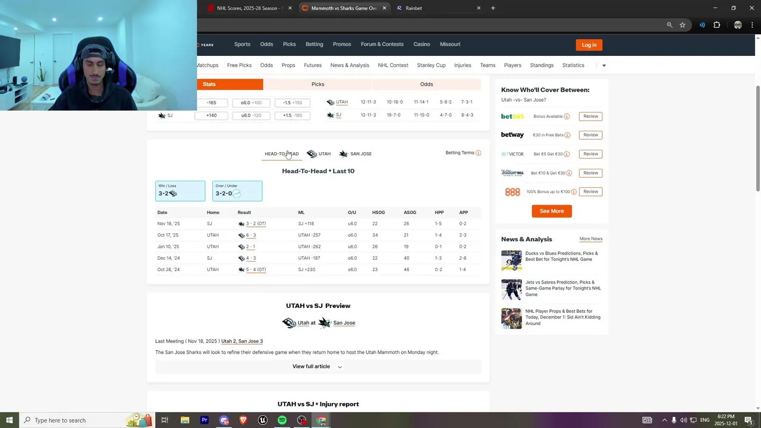The height and width of the screenshot is (428, 761).
Task: Click the bet365 Review button
Action: click(x=590, y=117)
